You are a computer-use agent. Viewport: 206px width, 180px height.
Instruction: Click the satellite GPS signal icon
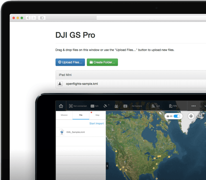pos(105,106)
